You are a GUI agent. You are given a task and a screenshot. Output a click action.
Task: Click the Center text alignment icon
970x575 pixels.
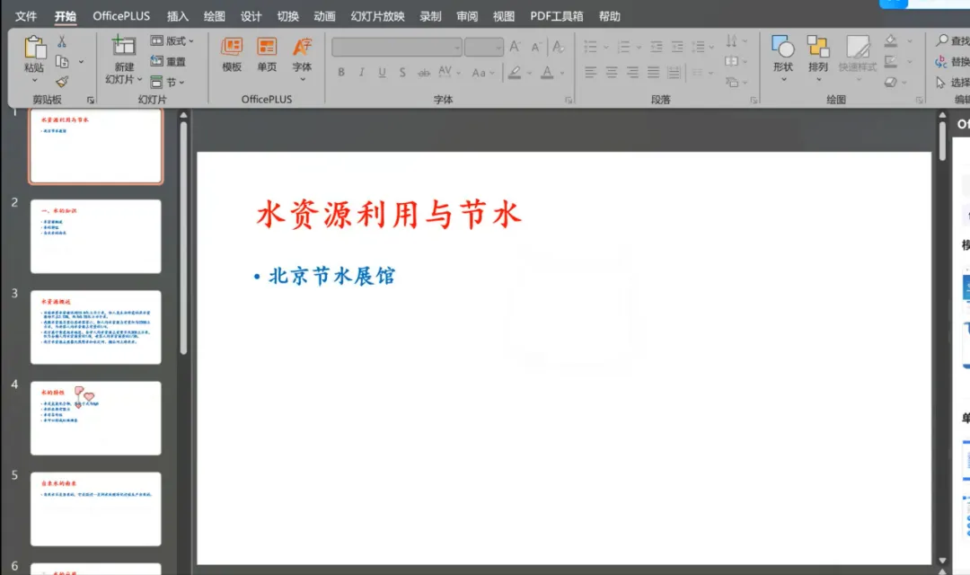pos(612,73)
